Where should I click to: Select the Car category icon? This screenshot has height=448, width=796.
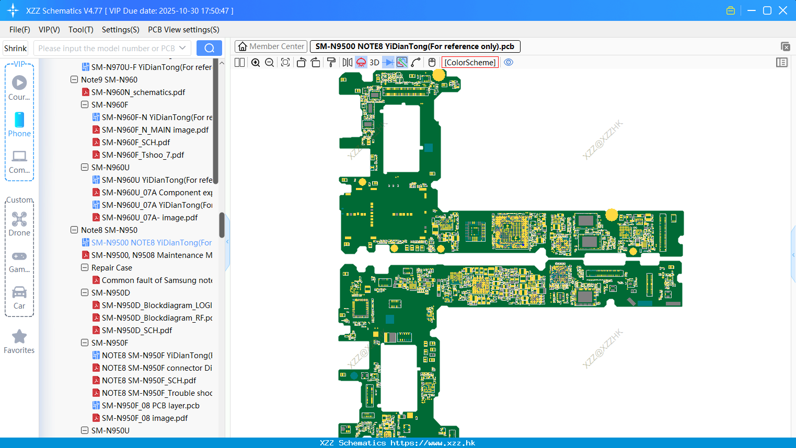coord(19,297)
